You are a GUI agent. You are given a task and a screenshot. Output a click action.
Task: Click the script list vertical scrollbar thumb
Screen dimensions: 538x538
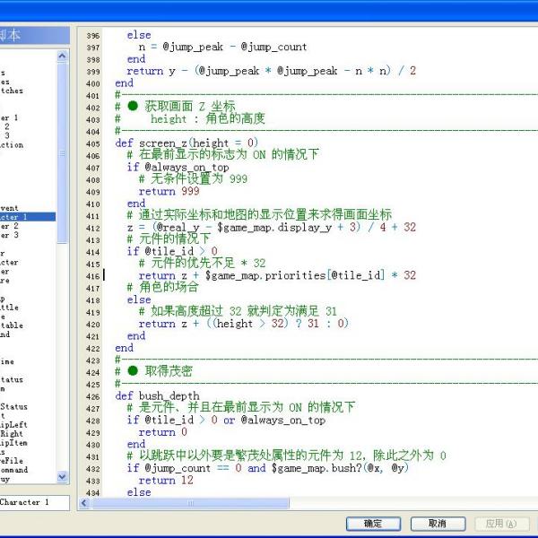(62, 153)
